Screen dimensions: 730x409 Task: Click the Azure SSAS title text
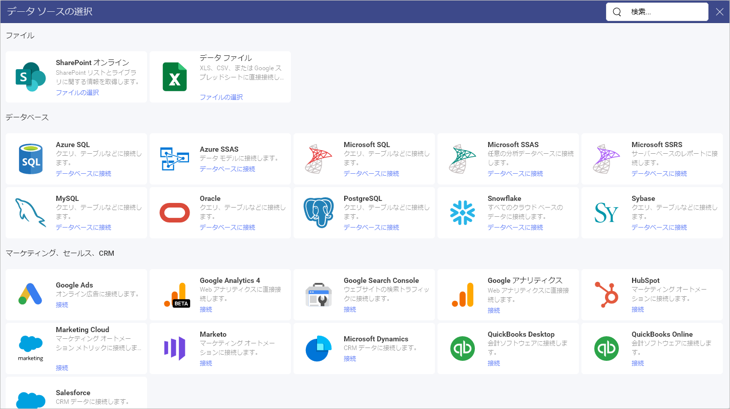pos(219,150)
